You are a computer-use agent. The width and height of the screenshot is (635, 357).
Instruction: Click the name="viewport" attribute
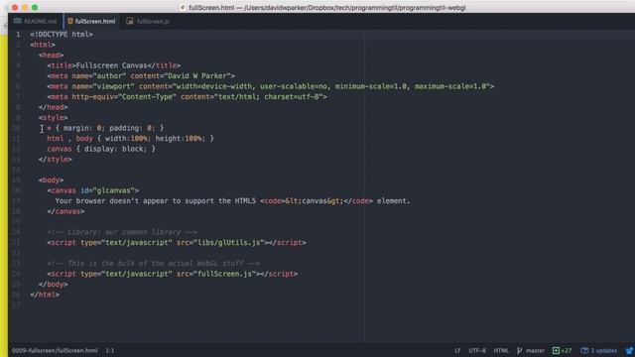point(103,86)
